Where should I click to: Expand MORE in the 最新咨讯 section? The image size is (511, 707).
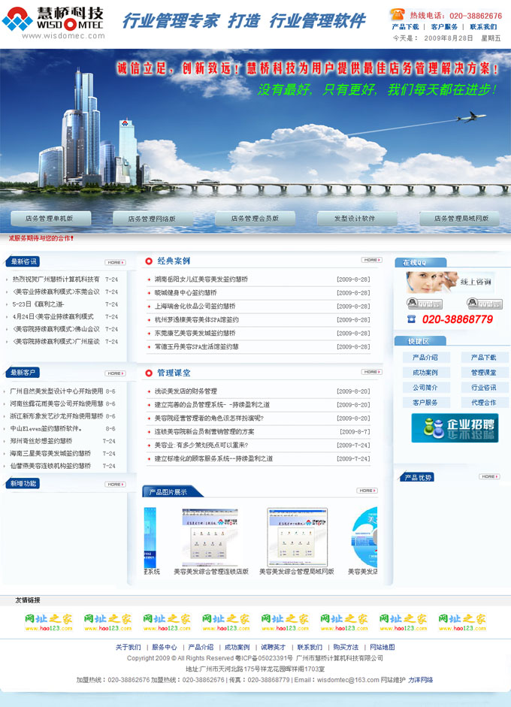115,262
